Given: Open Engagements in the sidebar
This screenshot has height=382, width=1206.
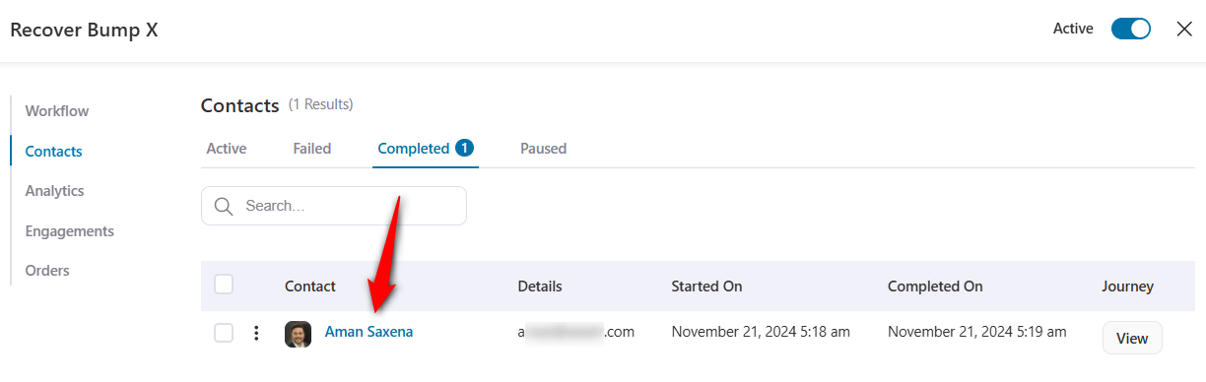Looking at the screenshot, I should coord(69,231).
